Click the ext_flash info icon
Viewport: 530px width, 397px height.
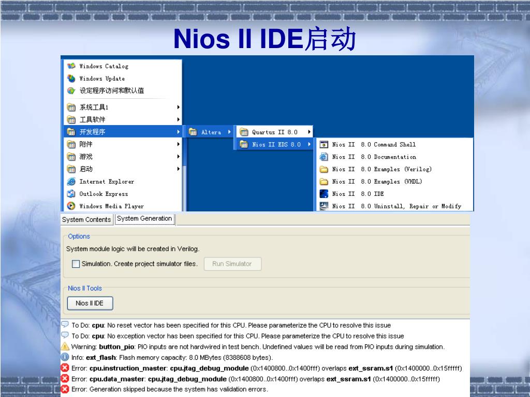65,357
